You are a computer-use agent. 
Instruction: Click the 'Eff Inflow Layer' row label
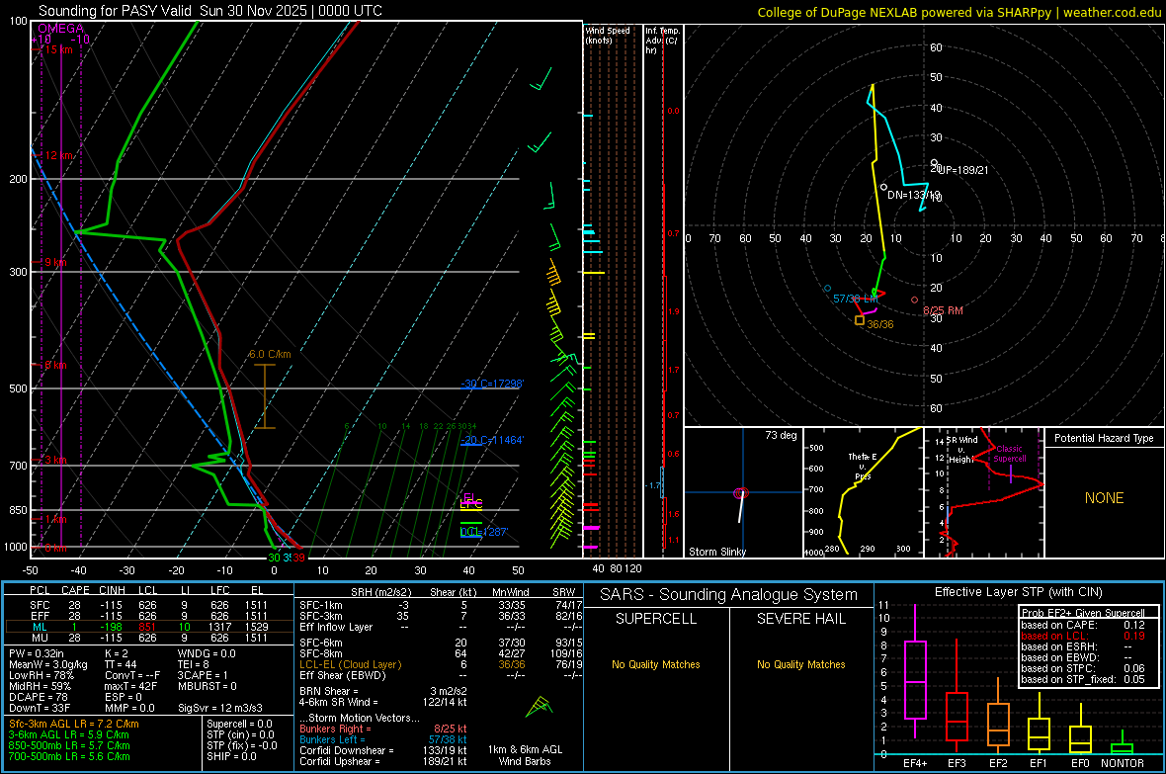pyautogui.click(x=335, y=627)
